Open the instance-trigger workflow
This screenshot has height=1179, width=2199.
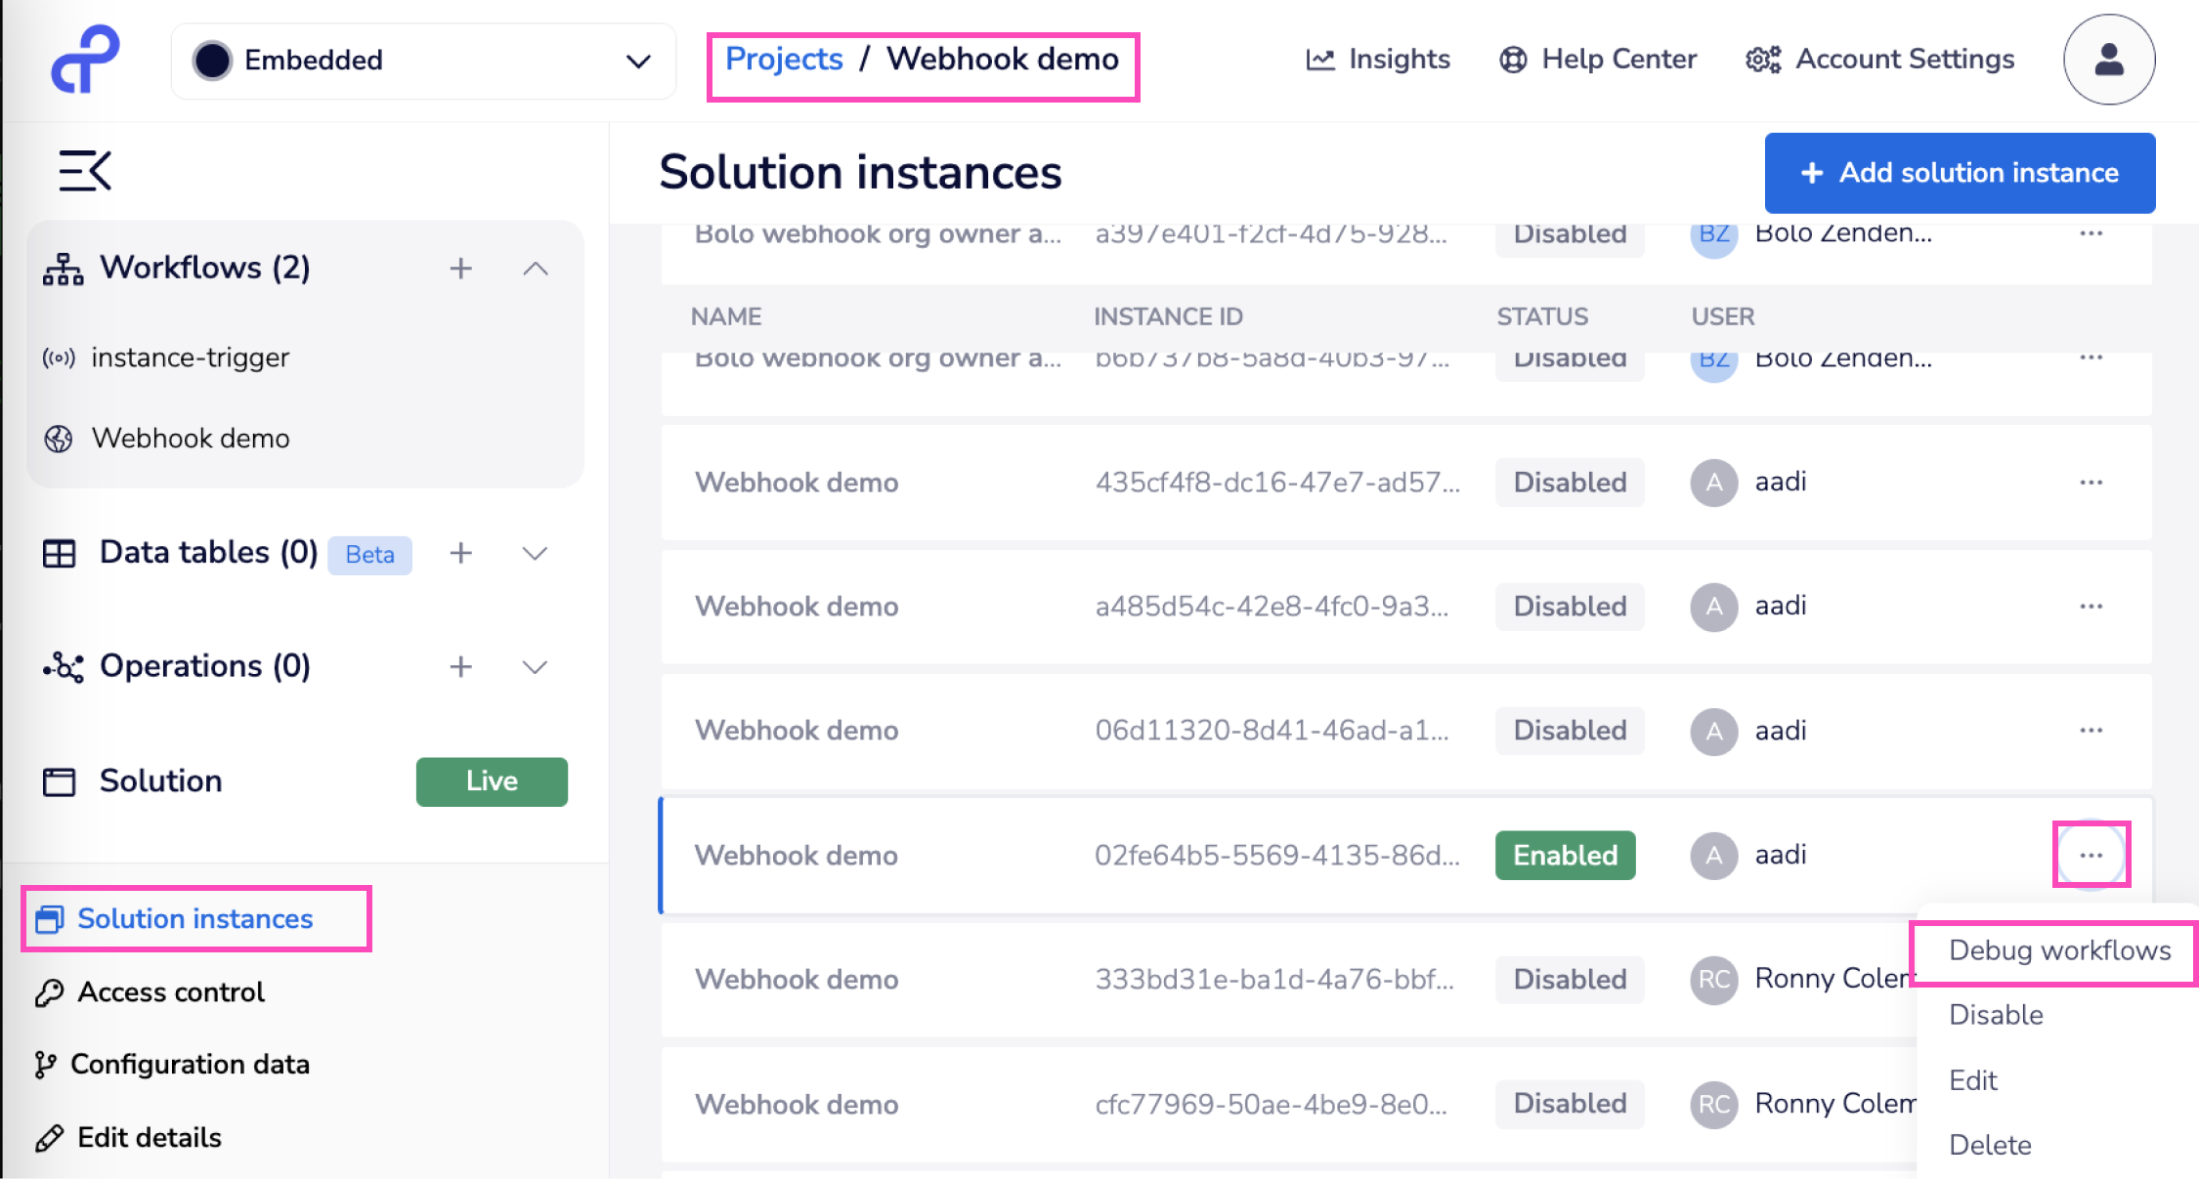click(x=191, y=358)
